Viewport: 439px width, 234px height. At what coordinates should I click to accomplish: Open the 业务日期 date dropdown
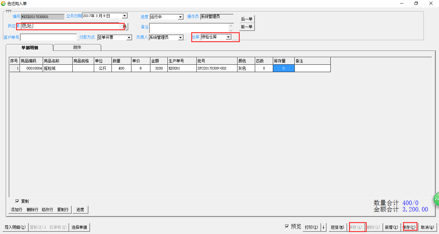(125, 15)
